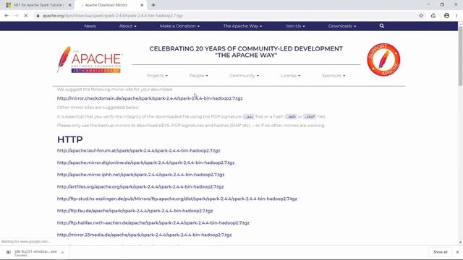This screenshot has width=463, height=260.
Task: Expand the About dropdown menu
Action: (x=128, y=26)
